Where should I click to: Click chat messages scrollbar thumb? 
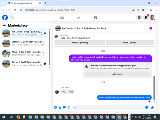point(154,88)
